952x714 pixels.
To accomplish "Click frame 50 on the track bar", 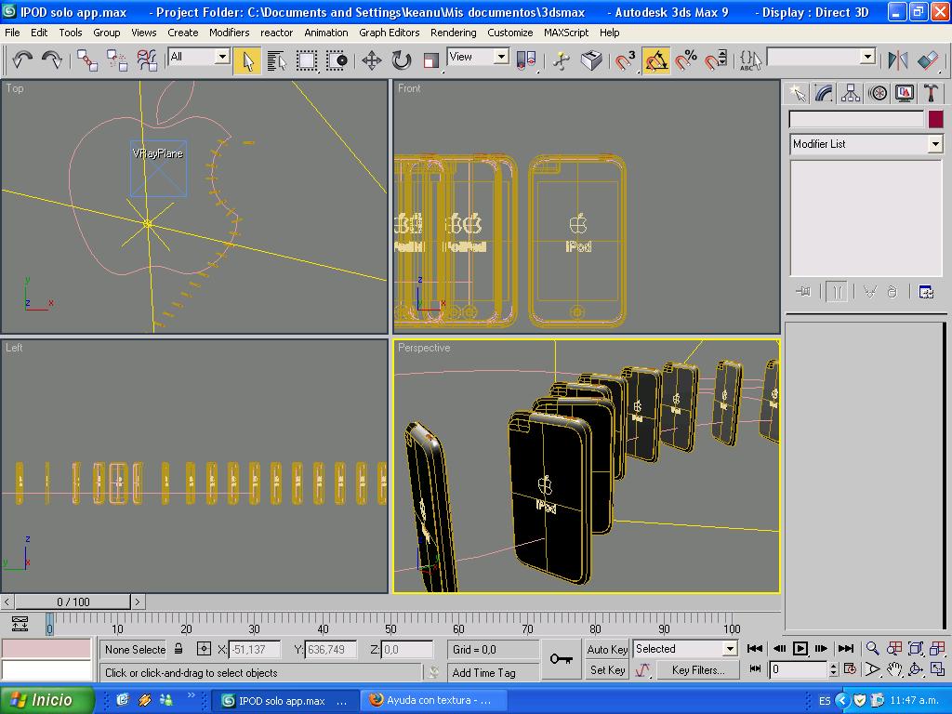I will tap(390, 622).
